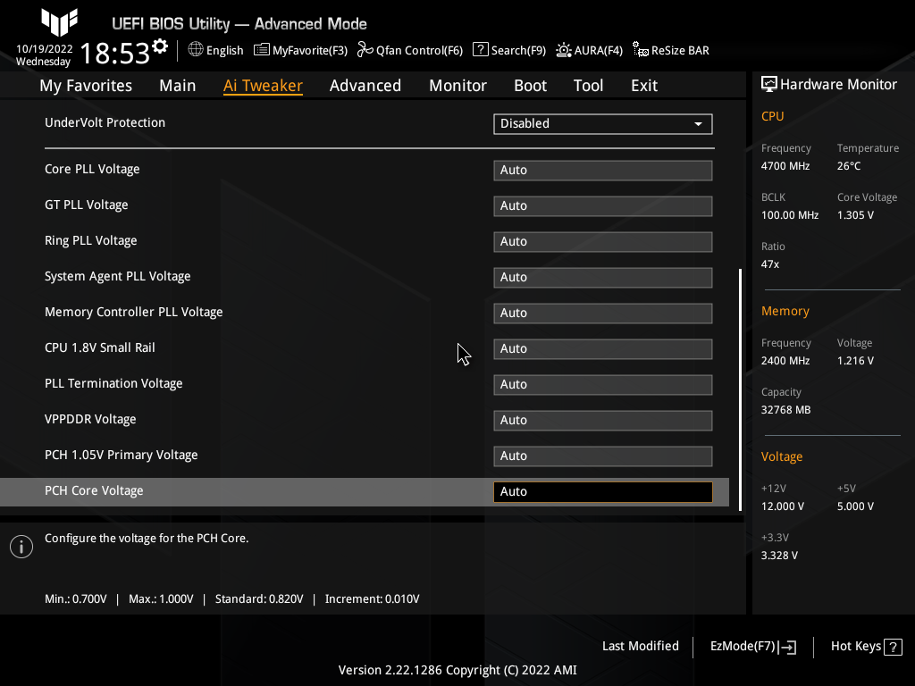Switch to the Advanced tab
This screenshot has width=915, height=686.
(365, 86)
